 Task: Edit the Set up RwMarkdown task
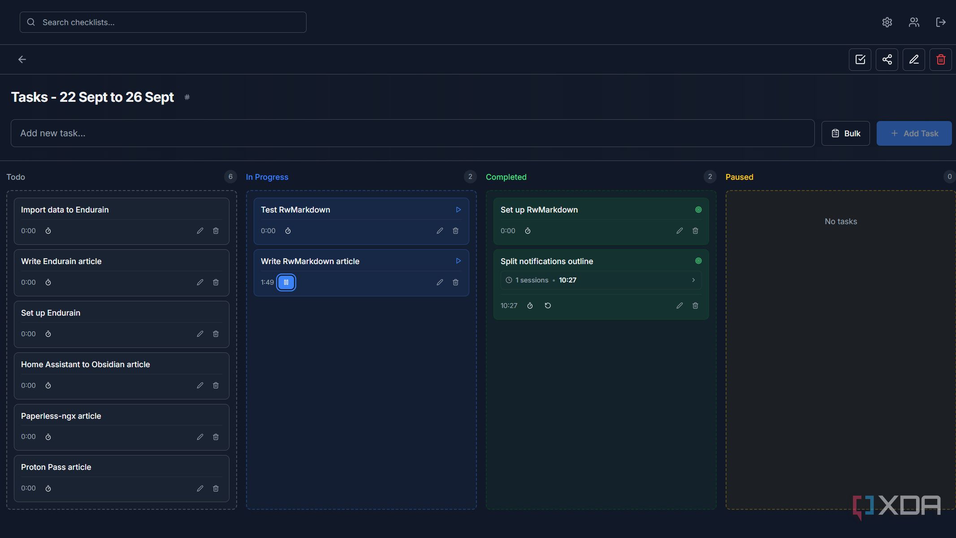[679, 231]
